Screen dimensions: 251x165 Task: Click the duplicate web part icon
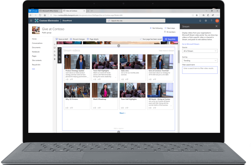pos(60,57)
